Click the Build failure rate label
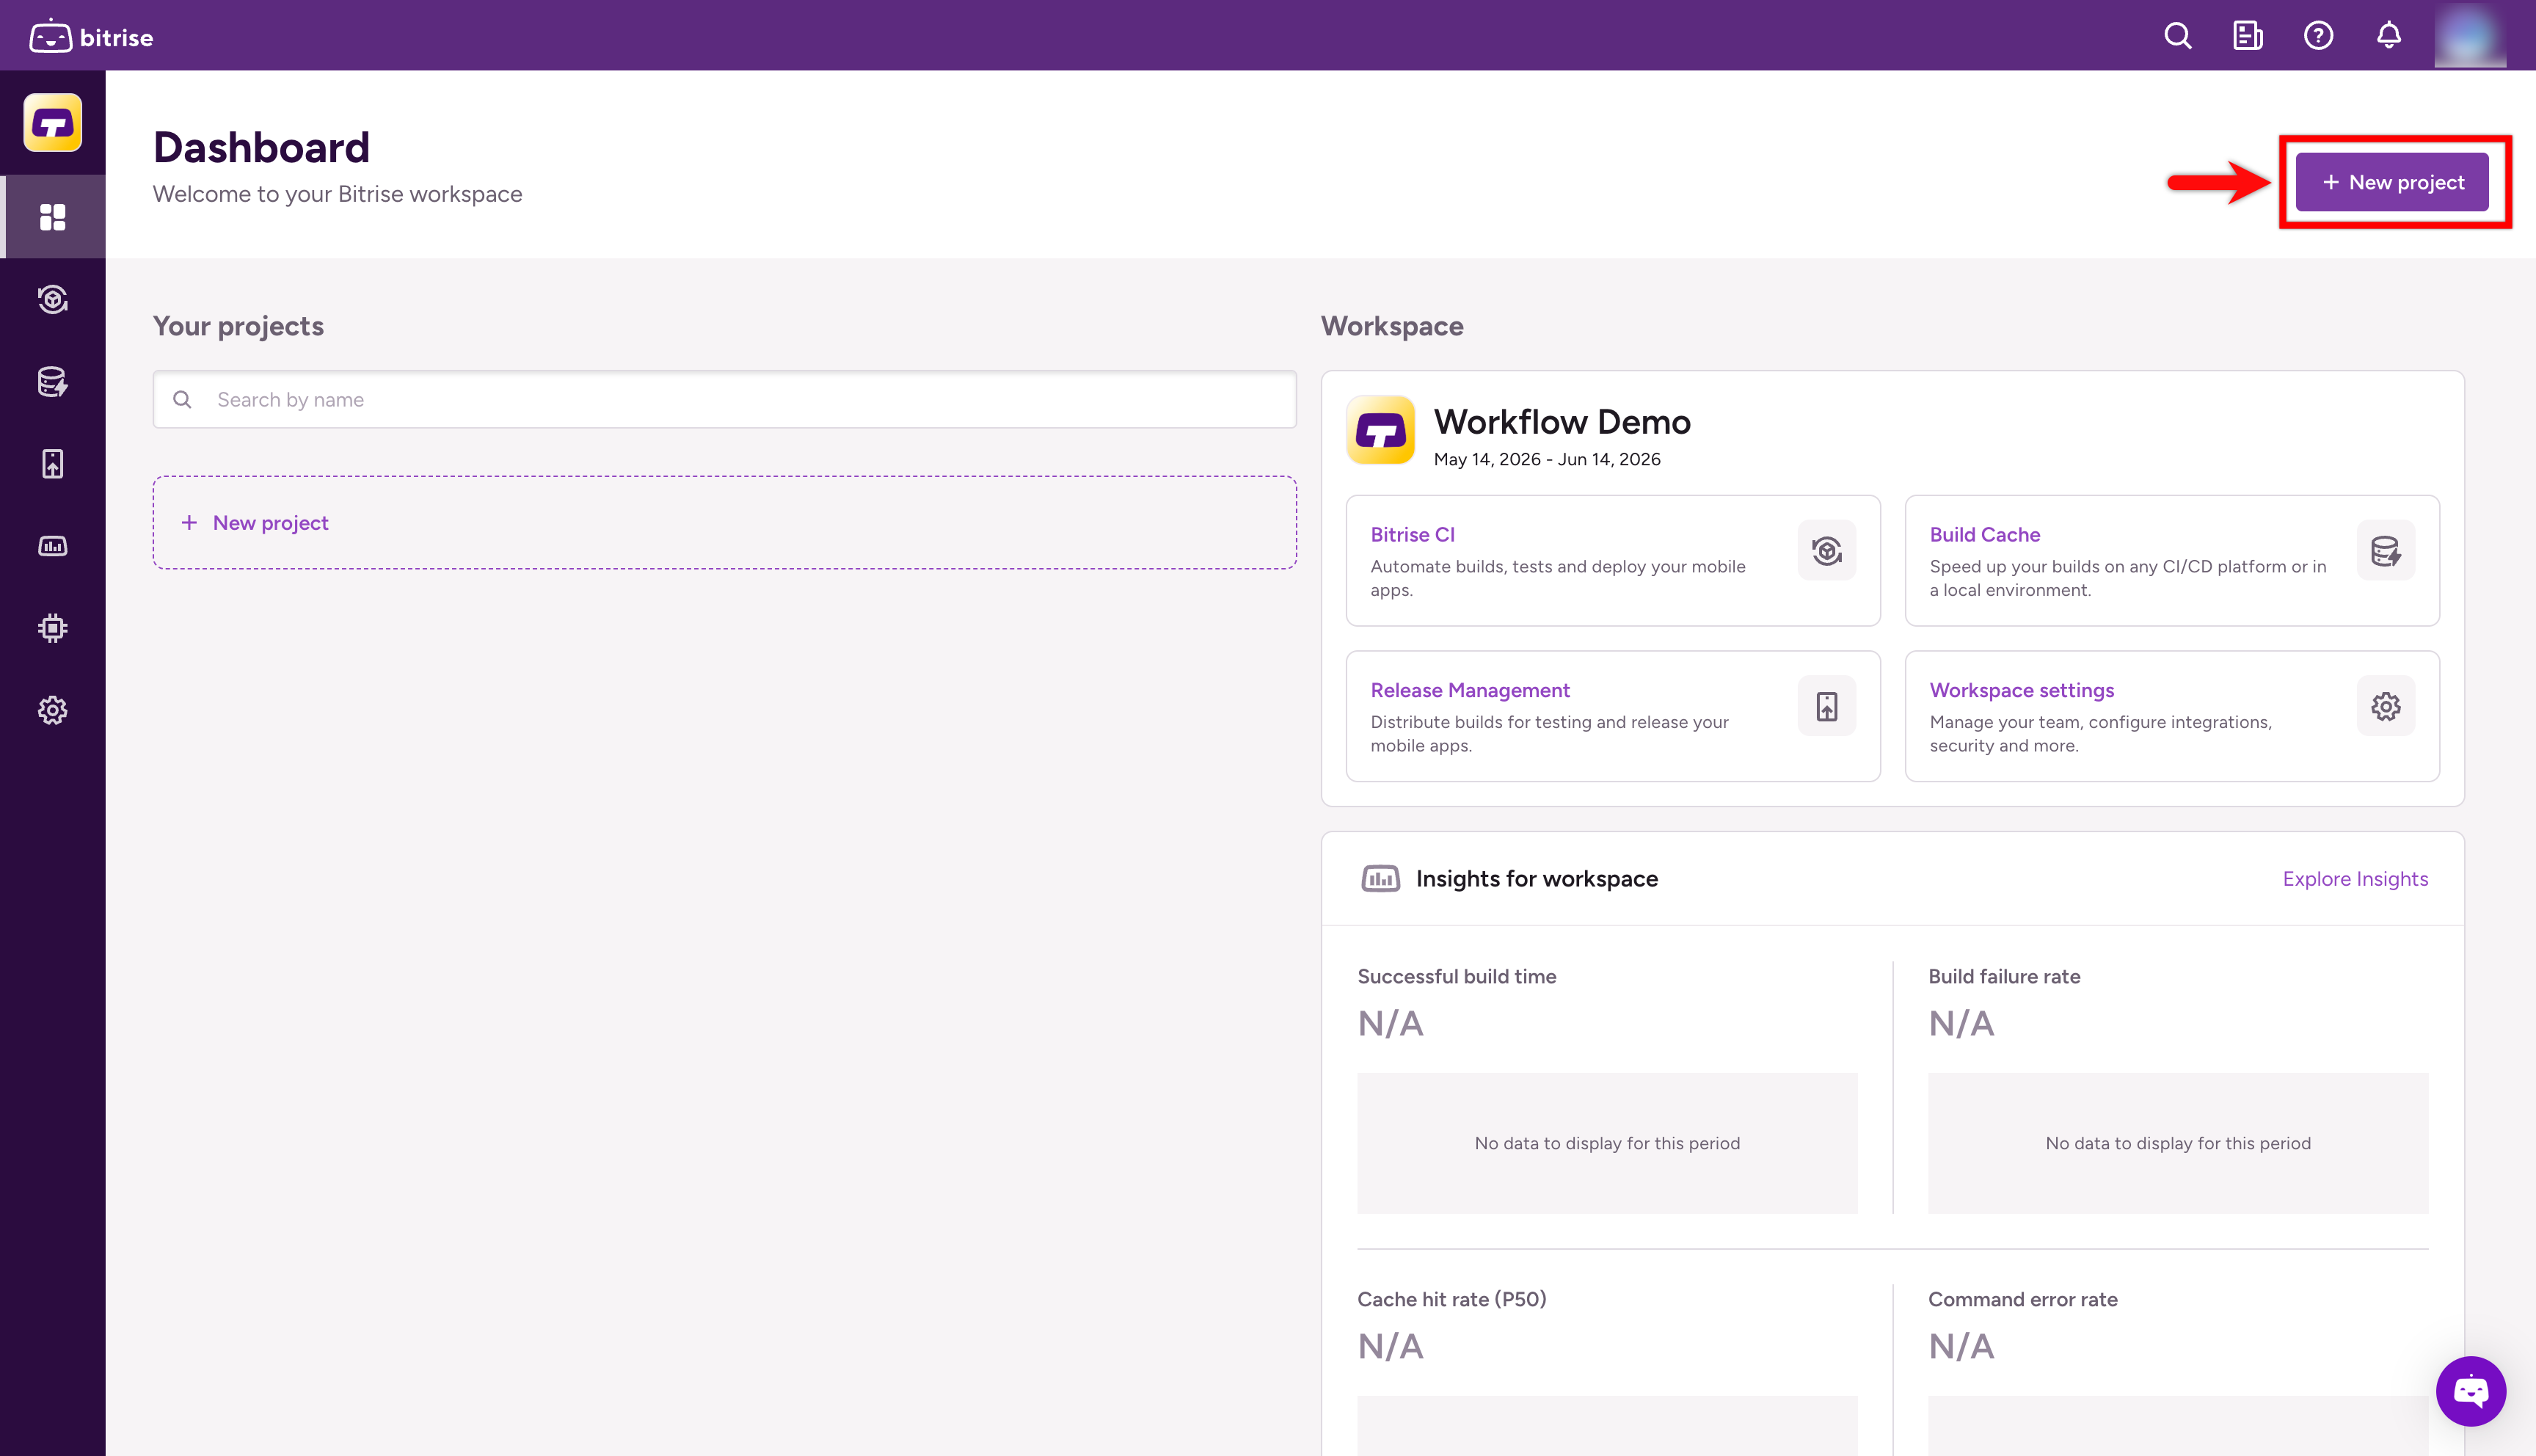Screen dimensions: 2536x1456 [x=2003, y=976]
